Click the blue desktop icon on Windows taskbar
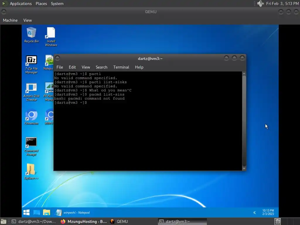This screenshot has height=225, width=300. click(37, 212)
